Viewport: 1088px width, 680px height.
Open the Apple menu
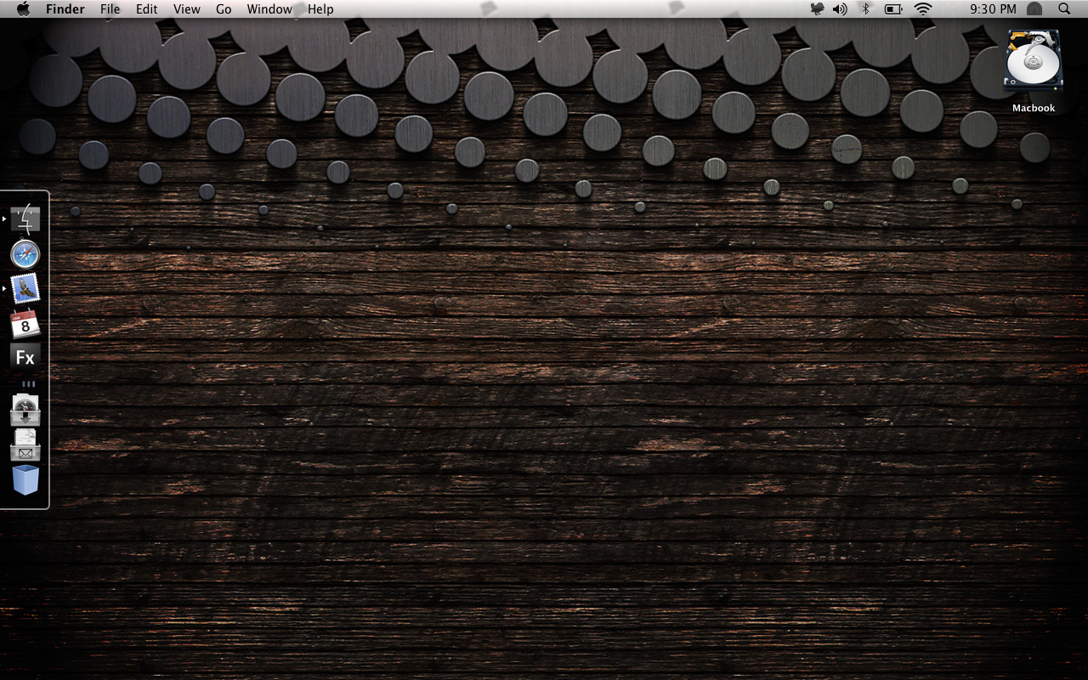(x=23, y=8)
